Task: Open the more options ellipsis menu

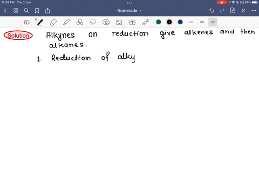Action: point(254,11)
